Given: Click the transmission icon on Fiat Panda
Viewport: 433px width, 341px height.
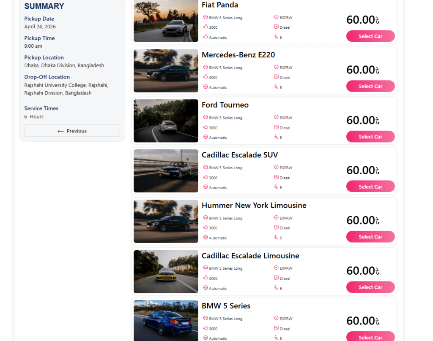Looking at the screenshot, I should 206,37.
